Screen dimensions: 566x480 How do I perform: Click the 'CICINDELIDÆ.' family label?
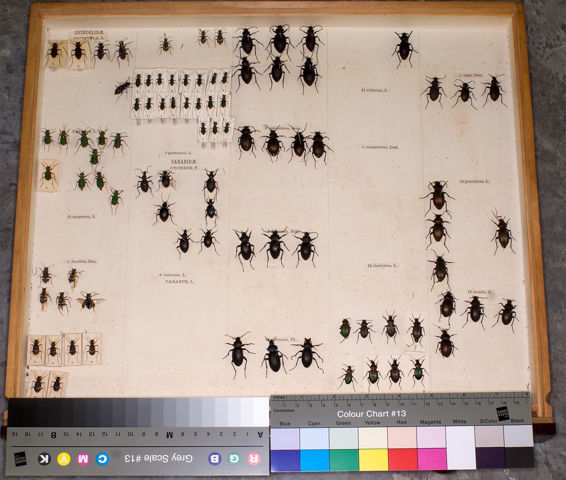[89, 32]
